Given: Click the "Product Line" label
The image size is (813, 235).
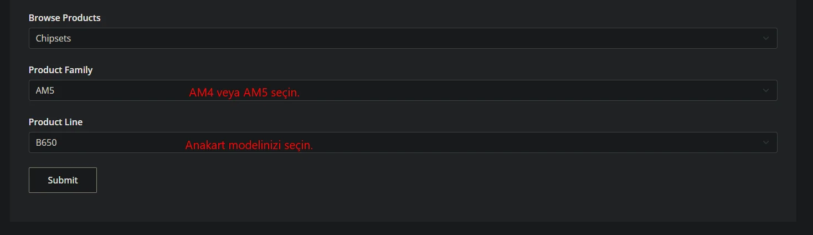Looking at the screenshot, I should click(55, 122).
